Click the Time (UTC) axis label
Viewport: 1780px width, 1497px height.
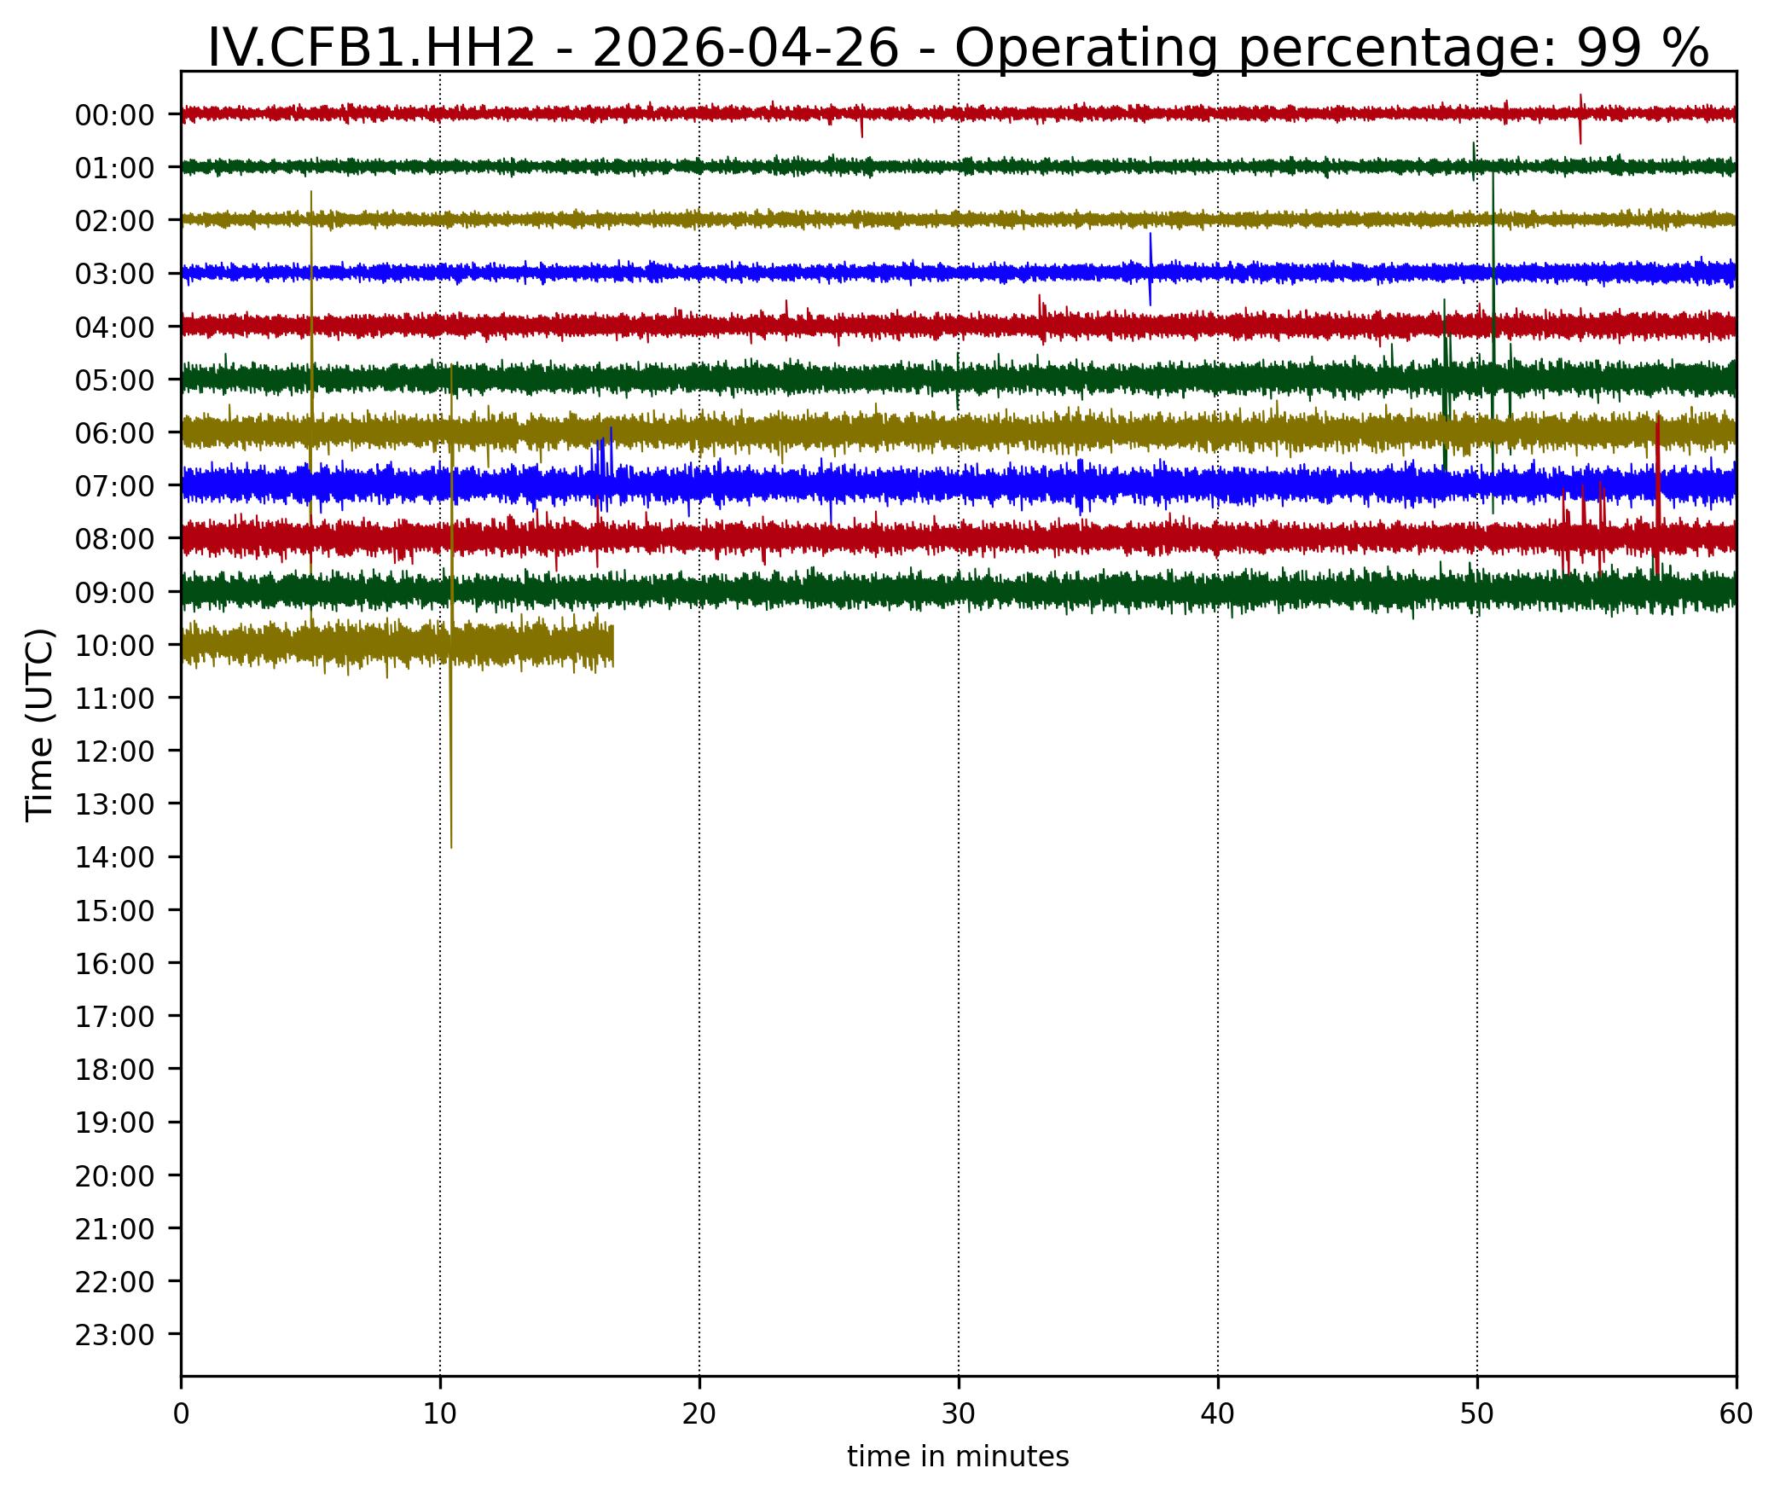[40, 725]
